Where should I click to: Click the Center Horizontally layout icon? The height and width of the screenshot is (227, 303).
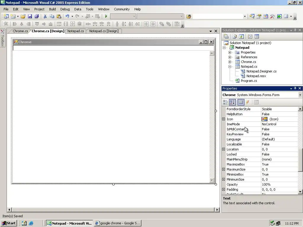click(x=146, y=24)
